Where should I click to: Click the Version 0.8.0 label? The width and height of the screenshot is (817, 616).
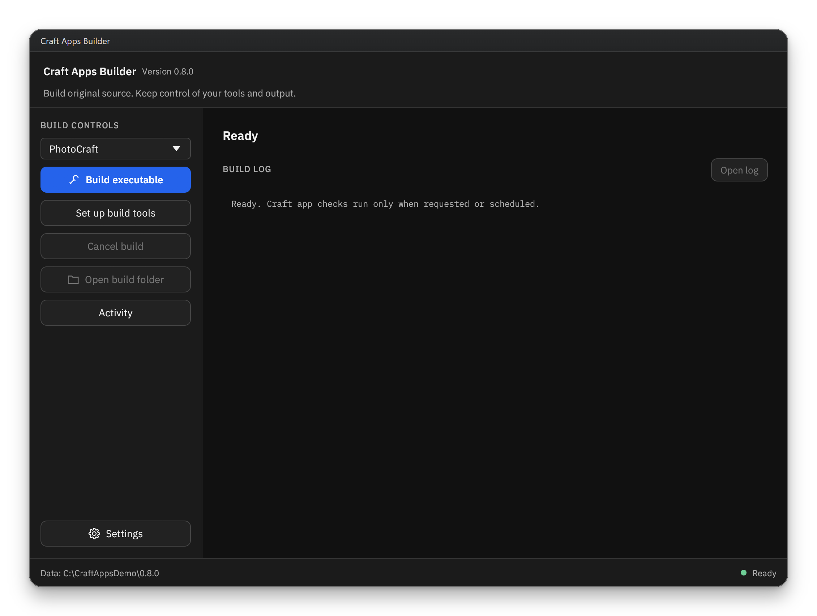coord(168,72)
